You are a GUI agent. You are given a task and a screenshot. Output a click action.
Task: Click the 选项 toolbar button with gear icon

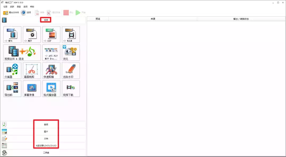pos(26,13)
